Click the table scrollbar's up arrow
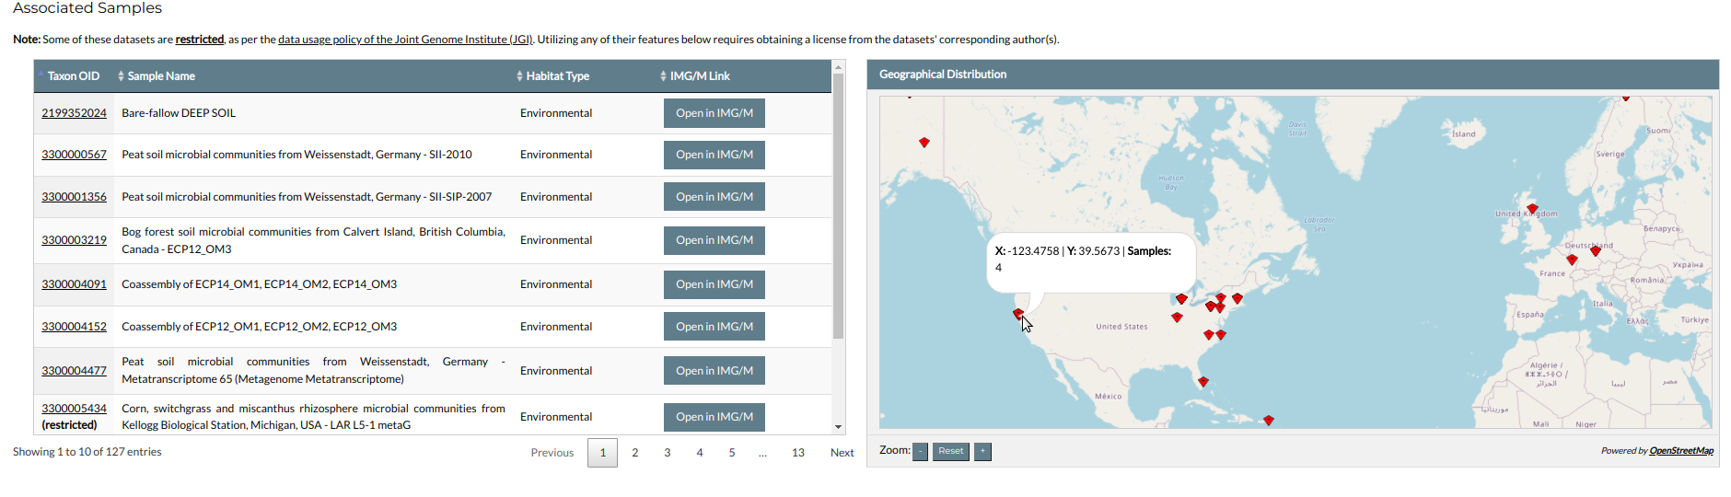The width and height of the screenshot is (1731, 497). pos(838,67)
